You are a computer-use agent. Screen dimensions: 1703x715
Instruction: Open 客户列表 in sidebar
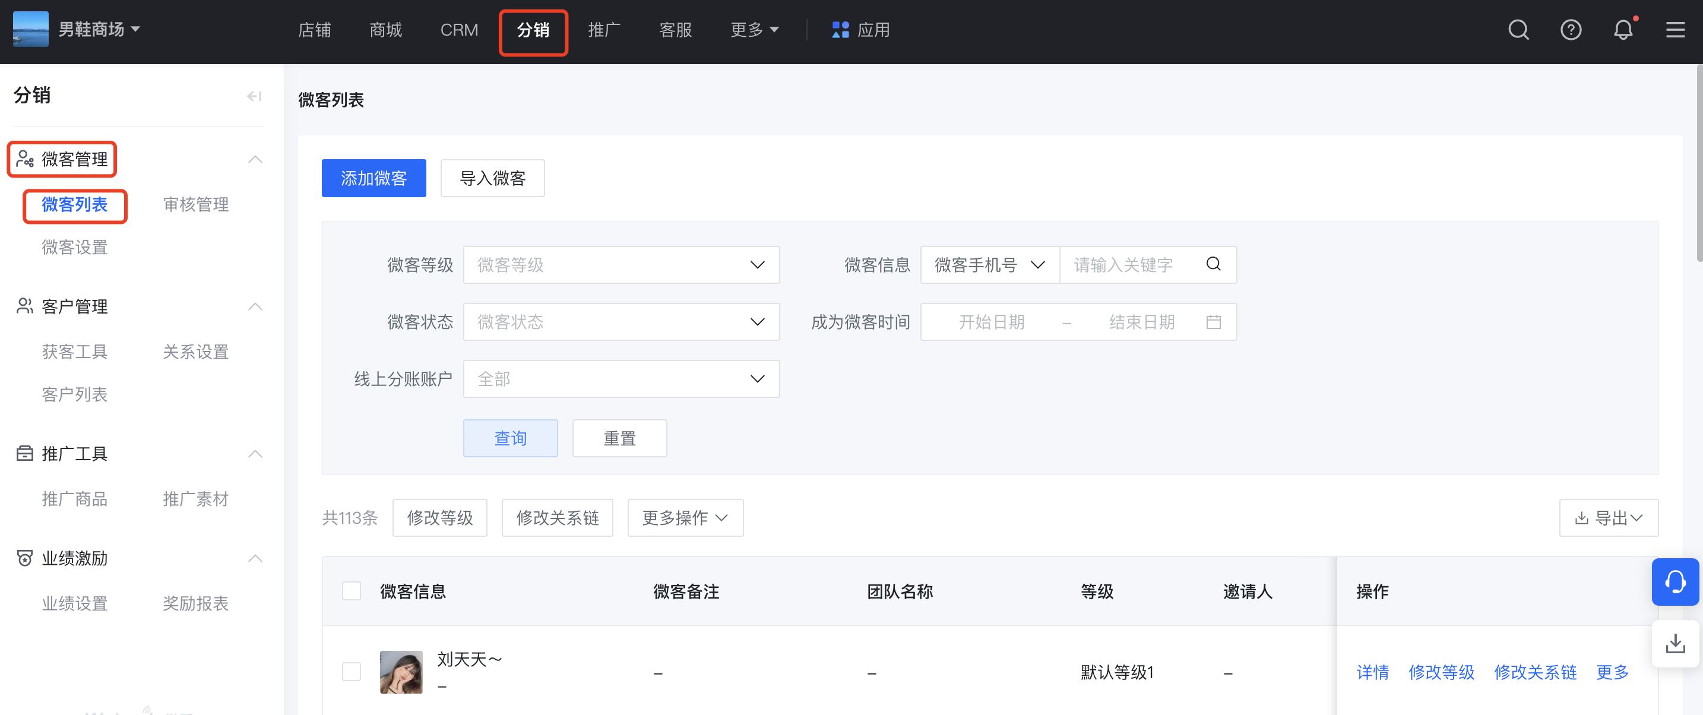(x=75, y=395)
